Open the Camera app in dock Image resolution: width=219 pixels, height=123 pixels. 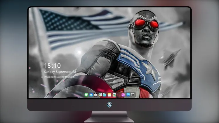click(133, 95)
